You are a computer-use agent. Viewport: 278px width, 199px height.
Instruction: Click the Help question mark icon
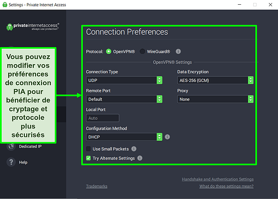11,162
